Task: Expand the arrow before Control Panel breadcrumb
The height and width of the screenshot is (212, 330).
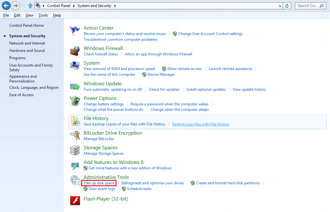Action: 44,6
